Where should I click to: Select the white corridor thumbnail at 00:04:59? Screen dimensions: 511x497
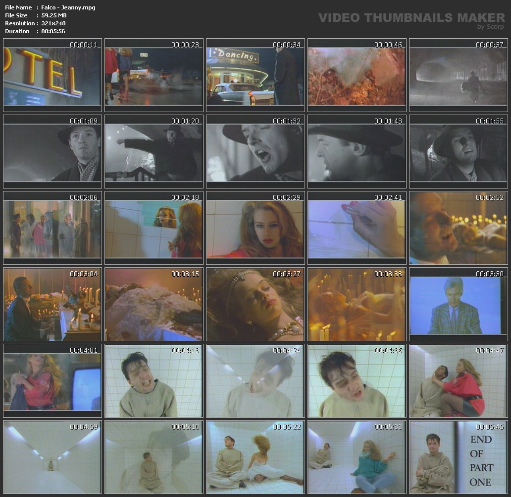[52, 457]
